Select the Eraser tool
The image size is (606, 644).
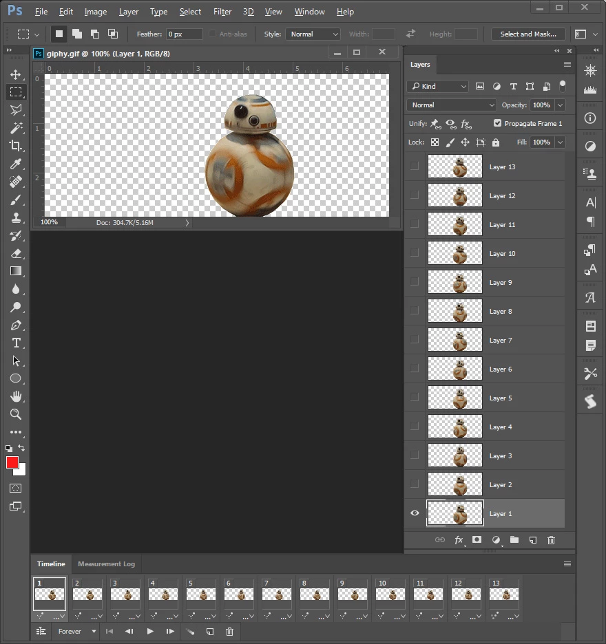tap(16, 253)
